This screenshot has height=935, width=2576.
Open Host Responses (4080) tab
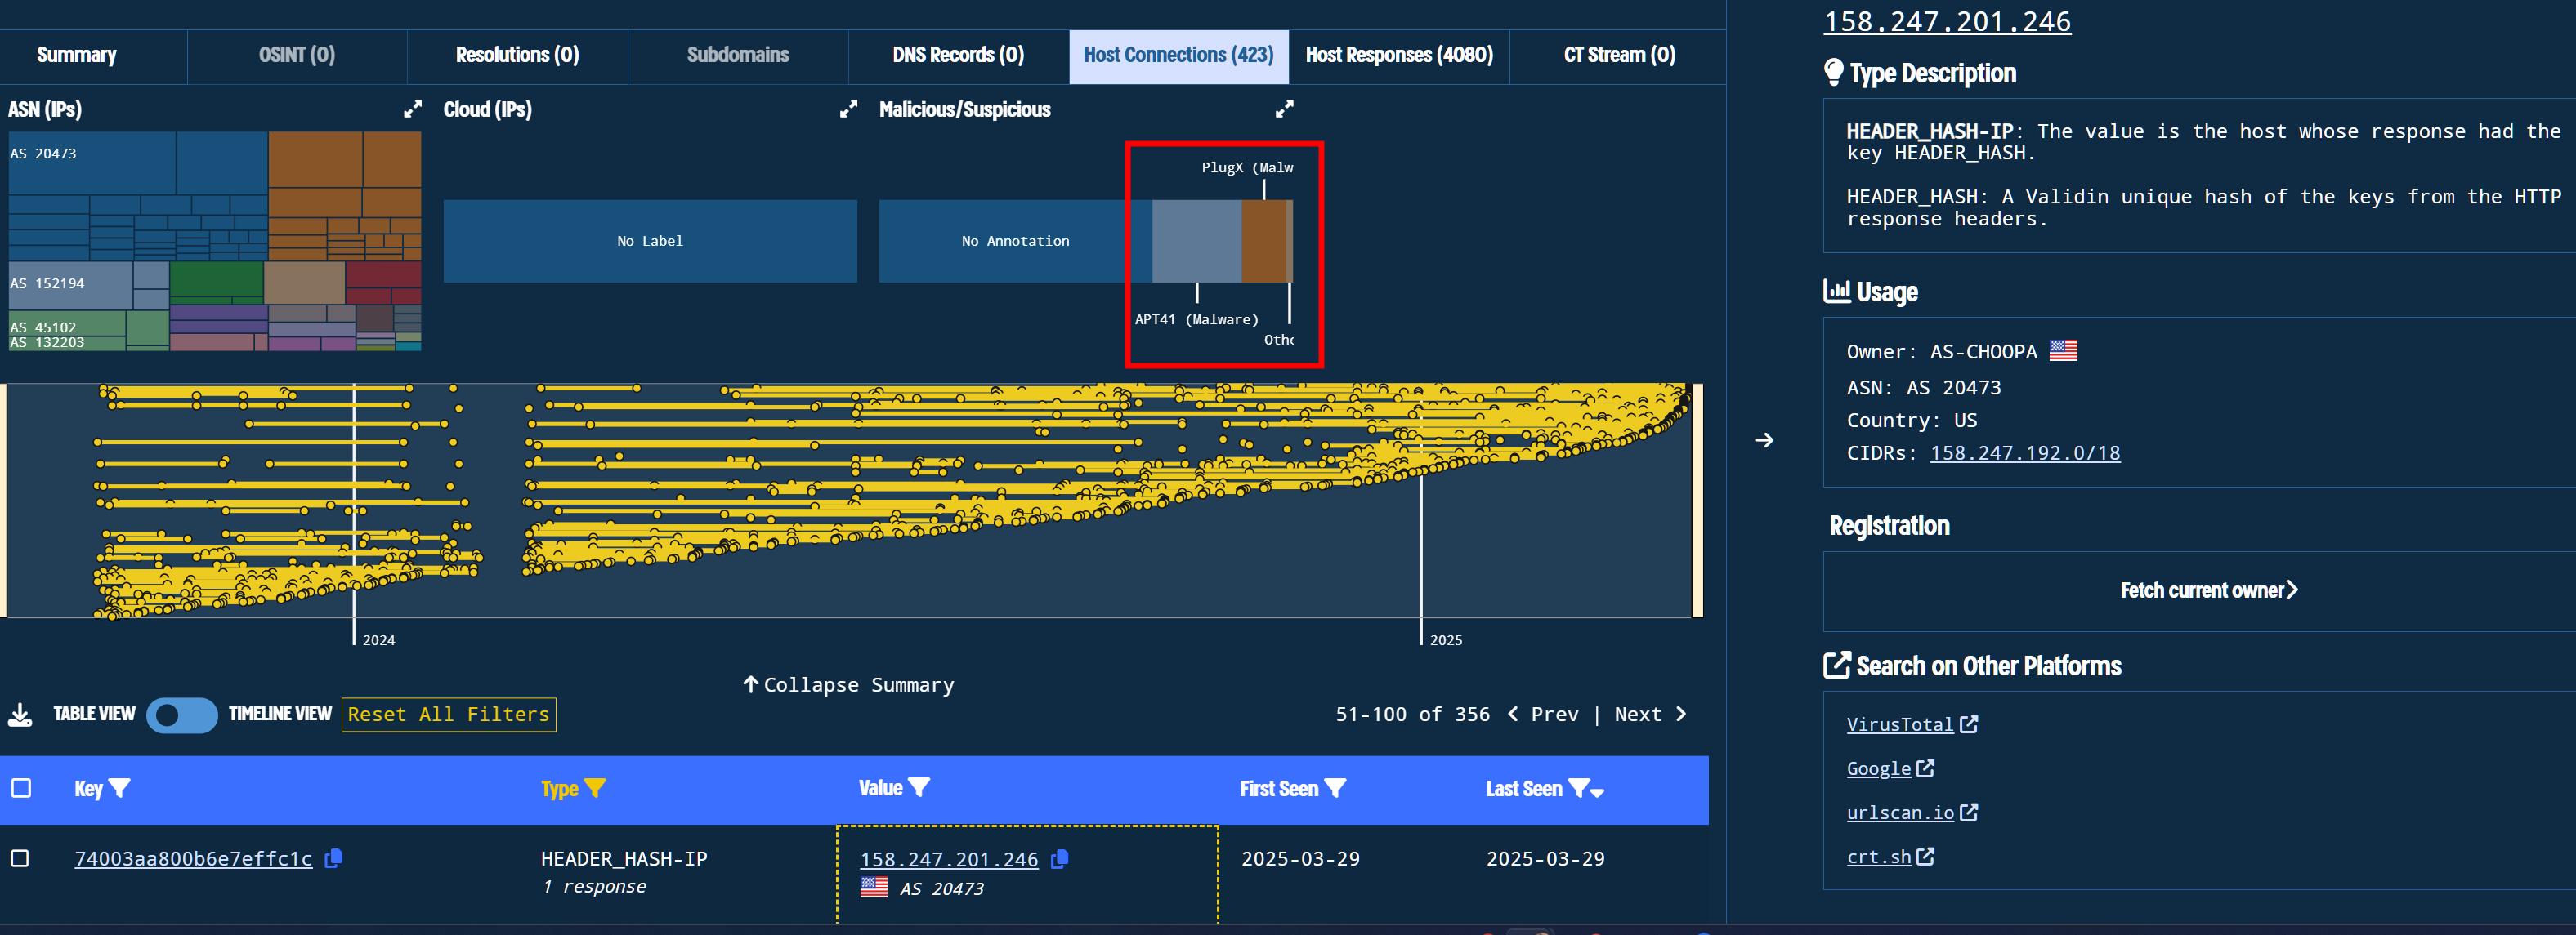(1399, 55)
